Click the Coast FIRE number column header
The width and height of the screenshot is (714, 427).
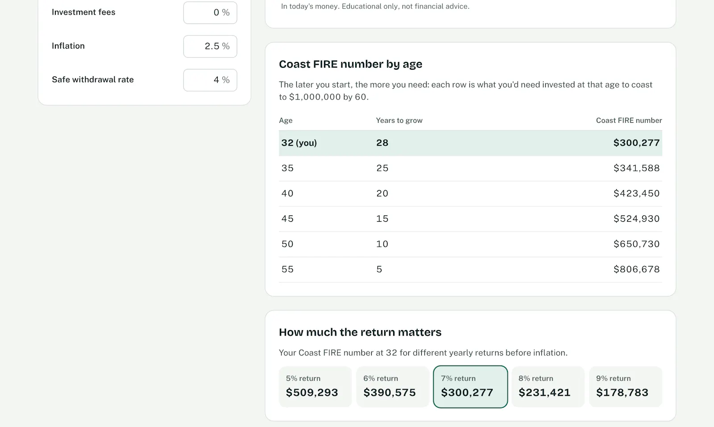click(x=629, y=120)
